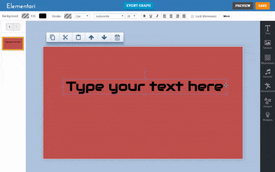Screen dimensions: 275x172
Task: Click the orange Save button
Action: point(262,6)
